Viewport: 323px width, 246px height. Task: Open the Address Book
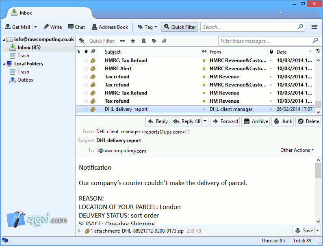(x=110, y=27)
